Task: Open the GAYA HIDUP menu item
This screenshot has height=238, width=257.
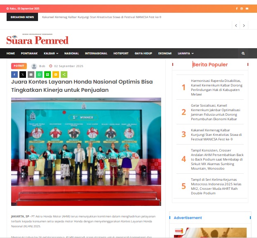Action: (x=143, y=54)
